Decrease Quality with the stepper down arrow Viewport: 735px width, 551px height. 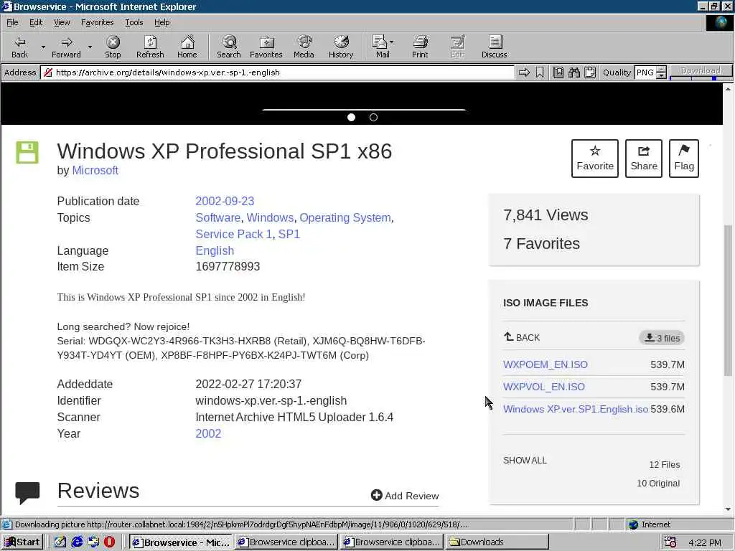coord(661,75)
